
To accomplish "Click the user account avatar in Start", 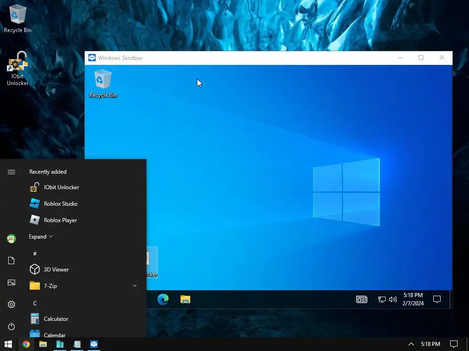I will pyautogui.click(x=11, y=239).
